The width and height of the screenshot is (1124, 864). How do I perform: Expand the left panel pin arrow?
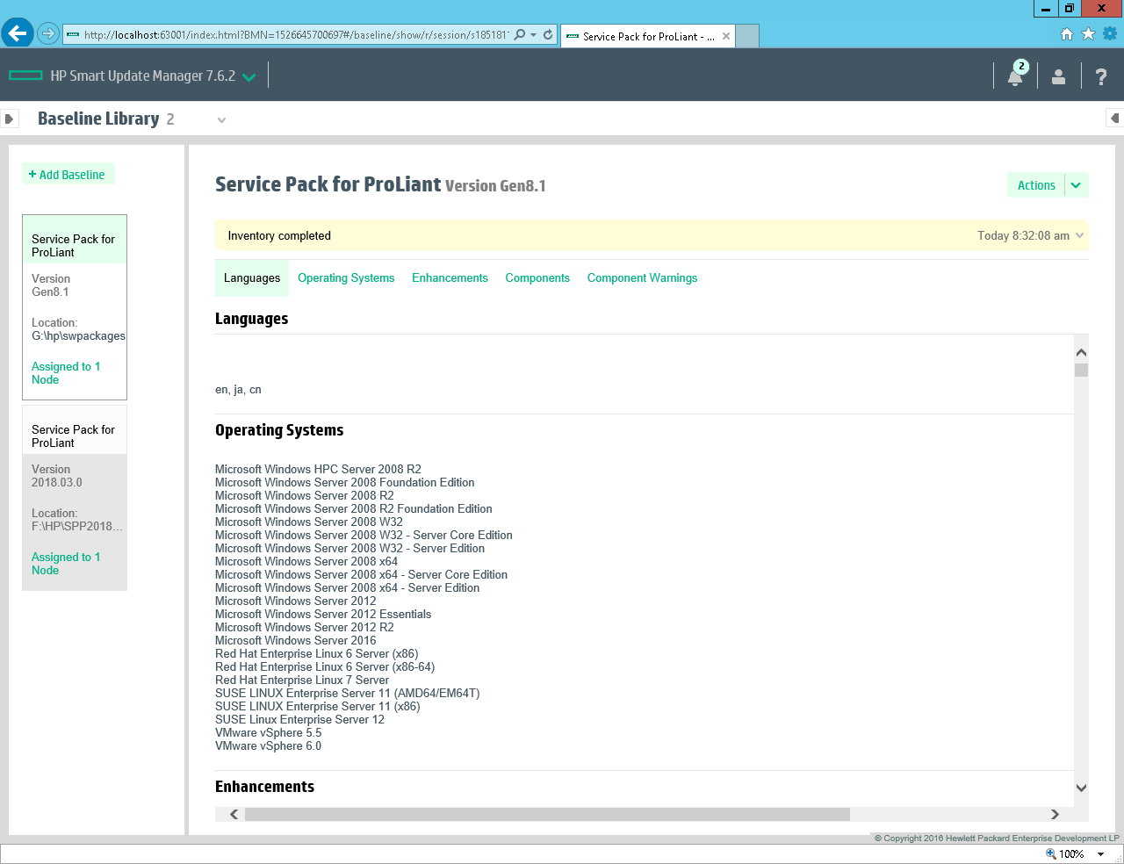tap(10, 119)
